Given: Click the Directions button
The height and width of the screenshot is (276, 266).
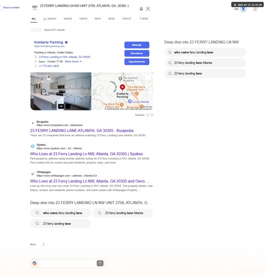Looking at the screenshot, I should tap(137, 54).
